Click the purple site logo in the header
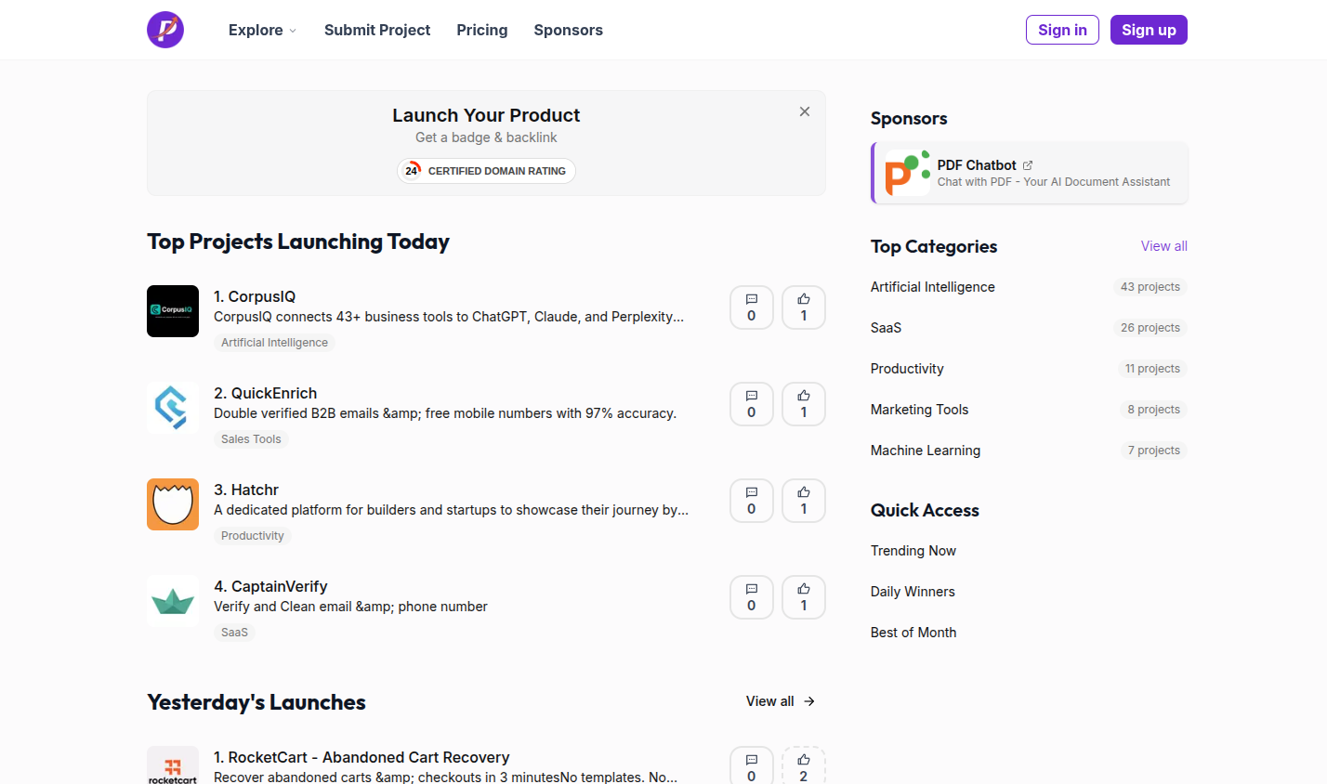The width and height of the screenshot is (1327, 784). (x=165, y=30)
